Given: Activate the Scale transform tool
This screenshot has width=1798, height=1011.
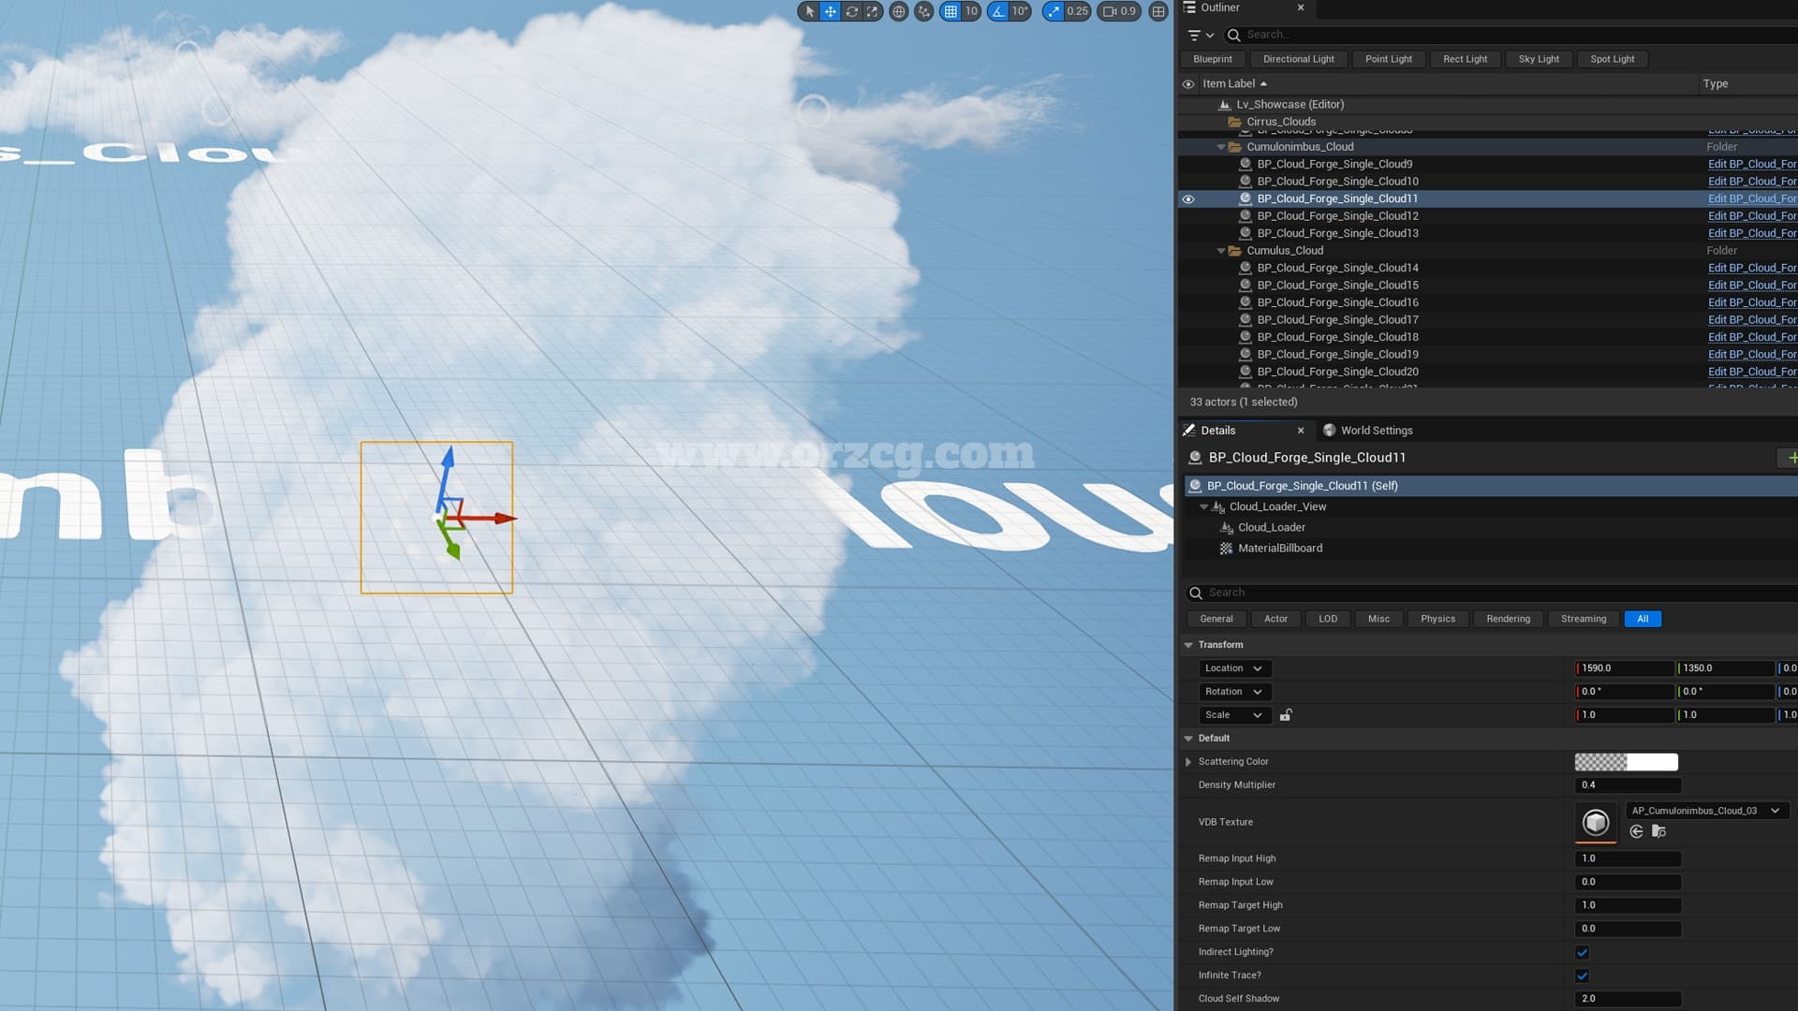Looking at the screenshot, I should tap(872, 11).
